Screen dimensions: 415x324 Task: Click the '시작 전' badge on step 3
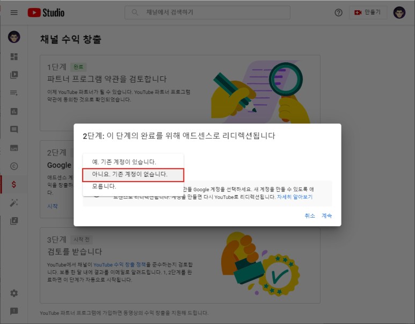(82, 240)
